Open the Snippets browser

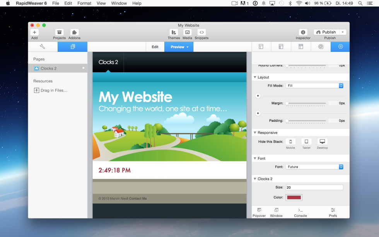click(x=201, y=32)
